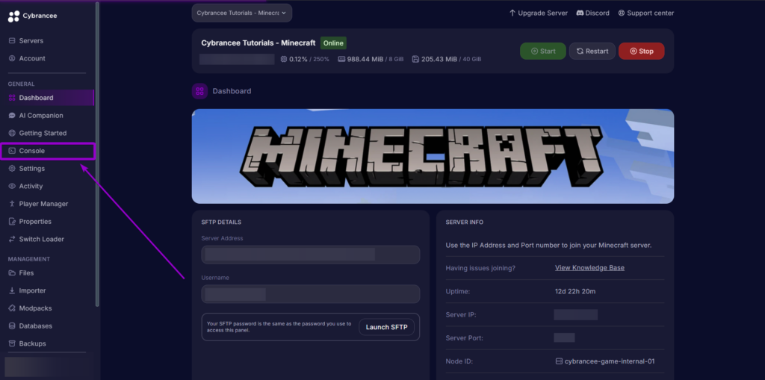Click the CPU usage icon
Viewport: 765px width, 380px height.
pos(284,59)
